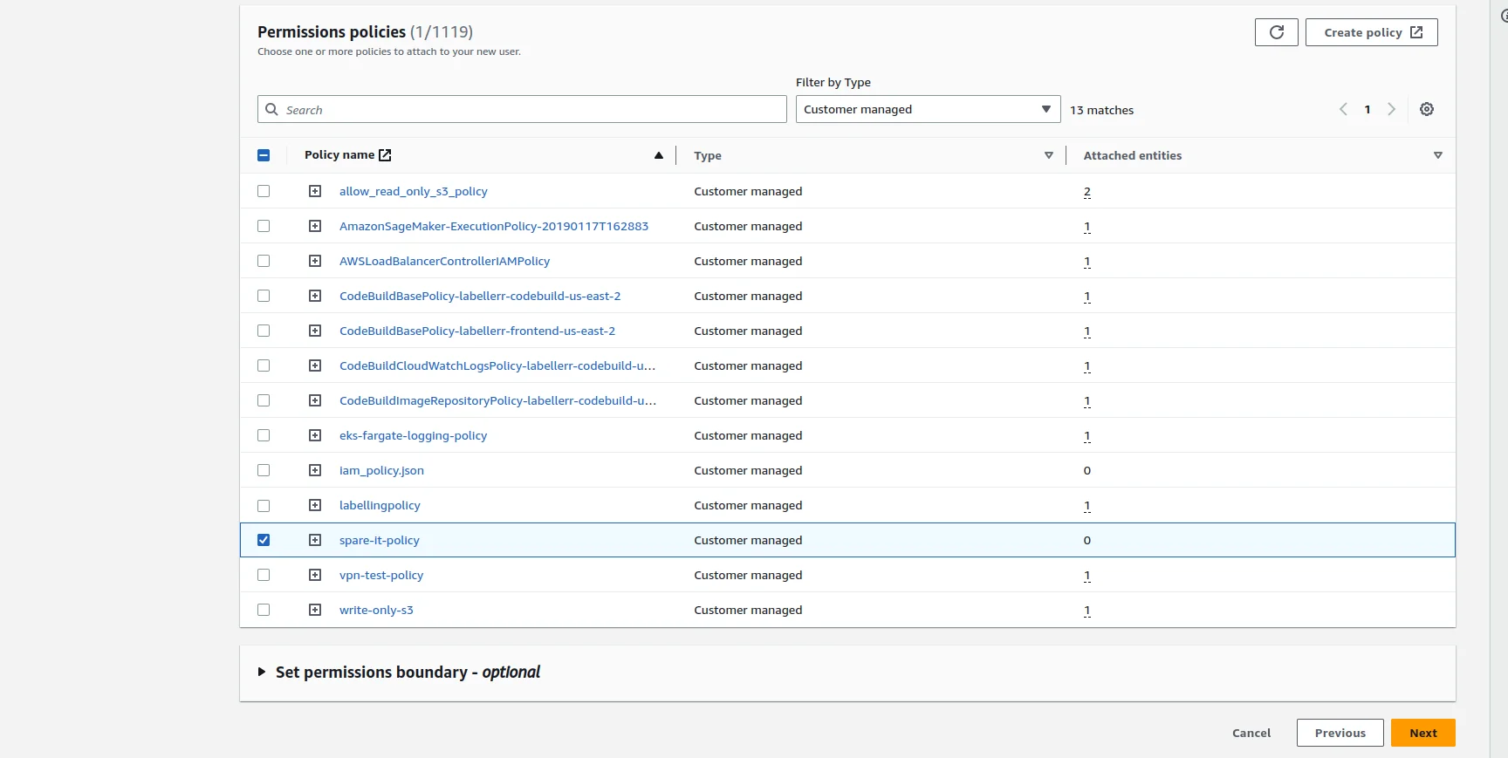Viewport: 1508px width, 758px height.
Task: Open the Filter by Type dropdown
Action: pyautogui.click(x=928, y=109)
